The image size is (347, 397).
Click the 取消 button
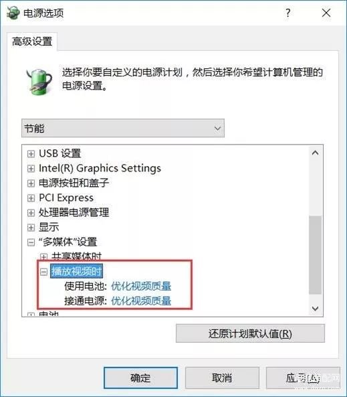pos(222,378)
